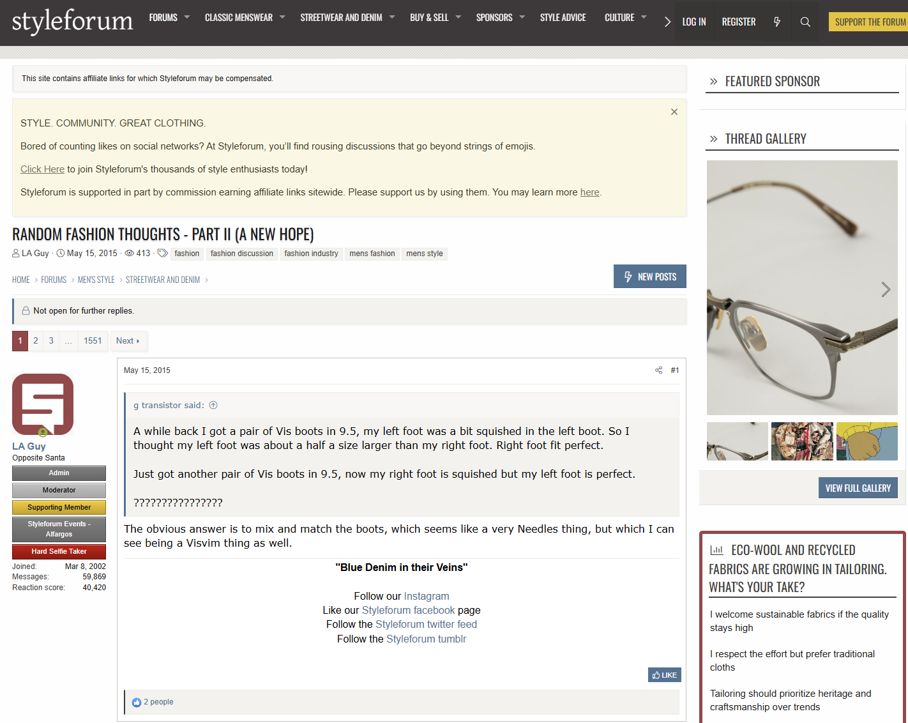This screenshot has height=723, width=908.
Task: Go to page 3 of thread
Action: point(51,341)
